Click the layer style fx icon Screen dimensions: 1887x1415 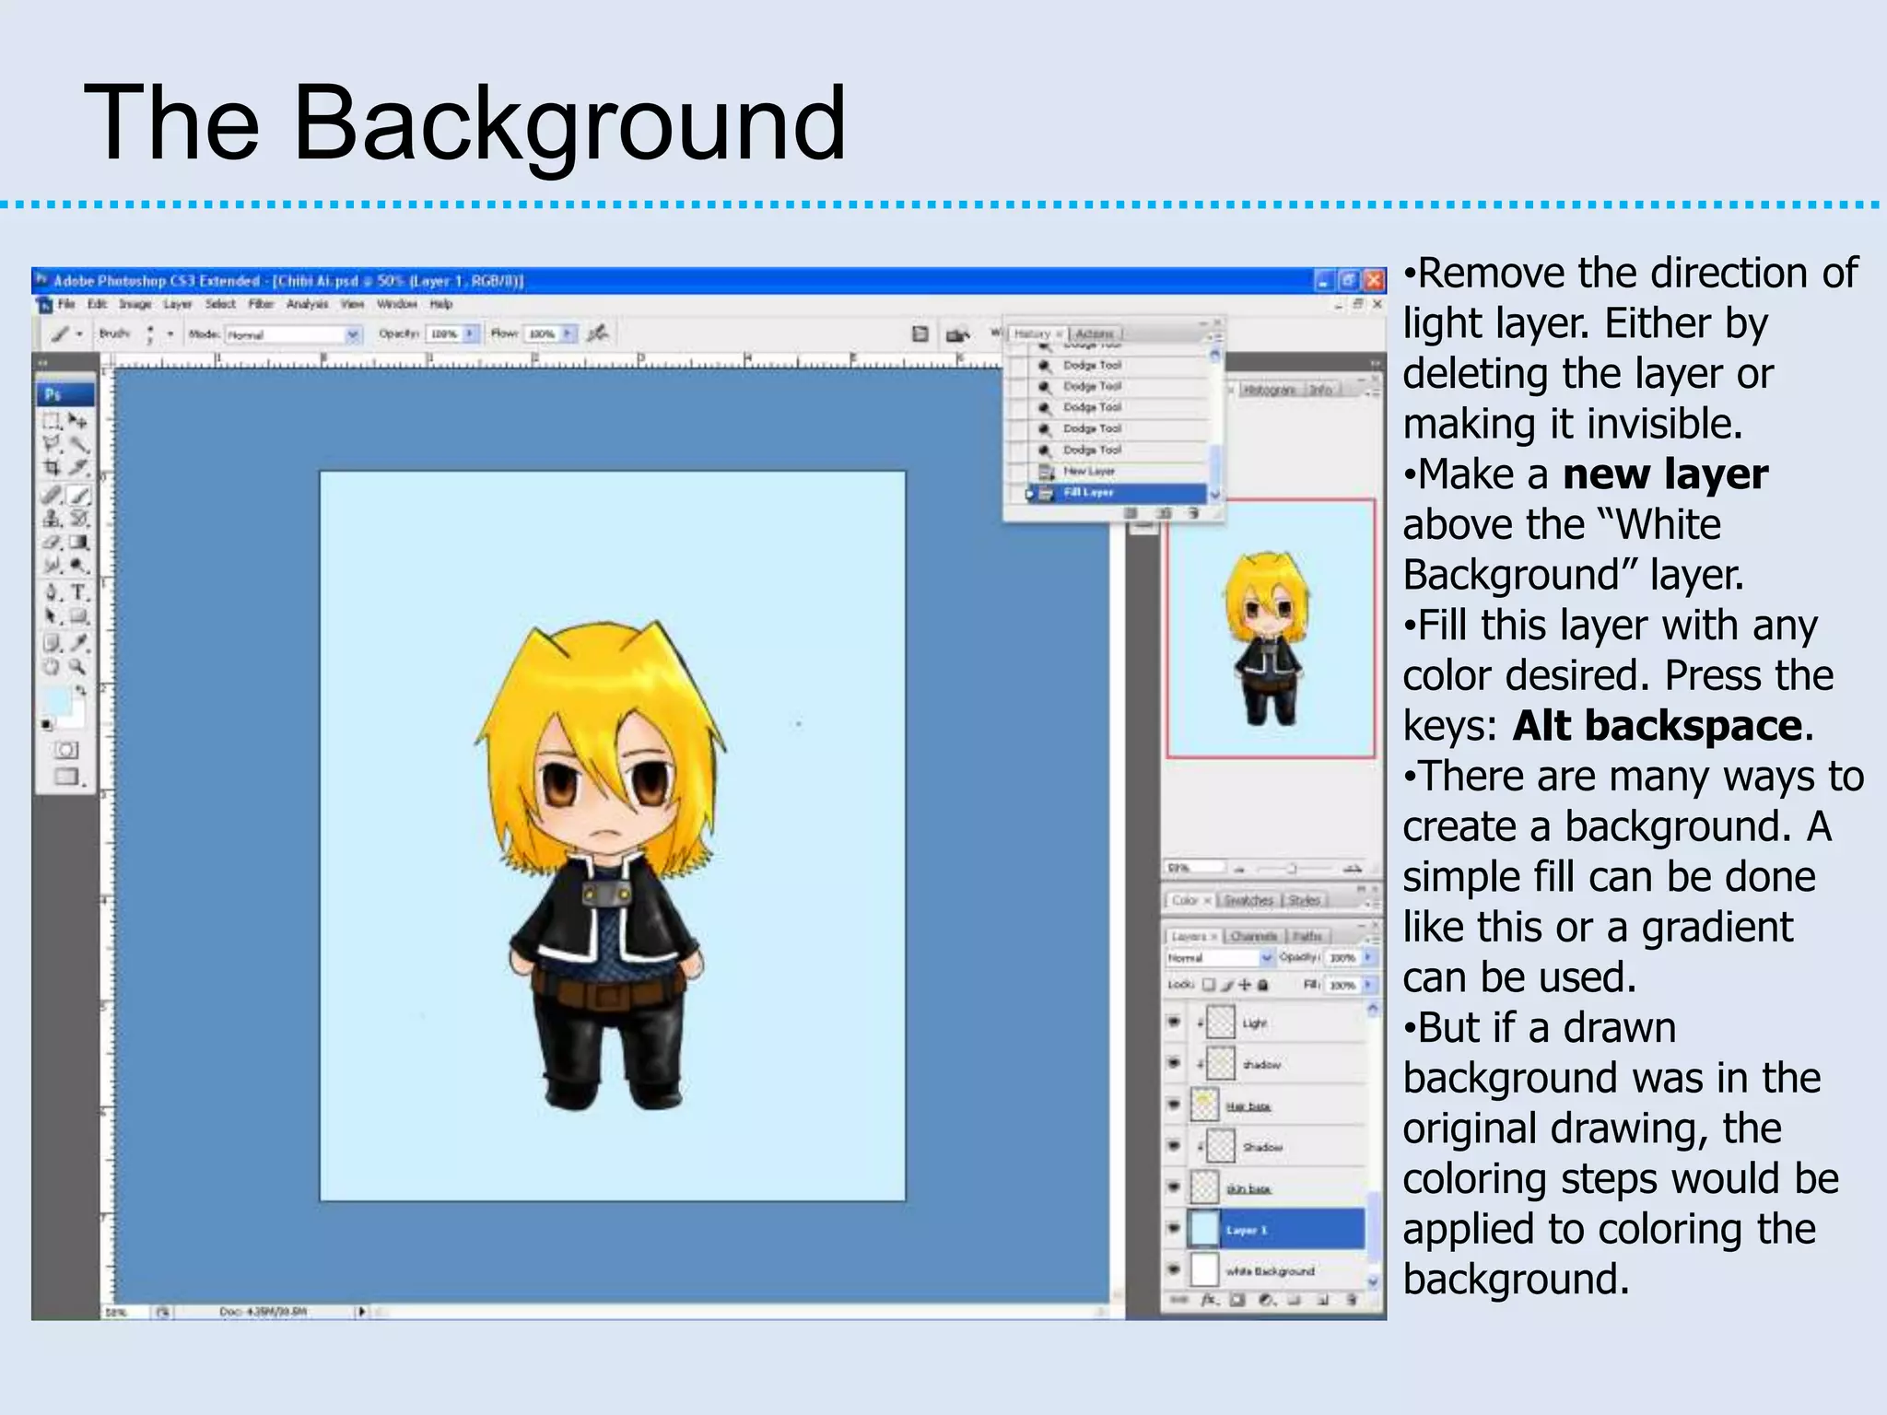point(1209,1300)
